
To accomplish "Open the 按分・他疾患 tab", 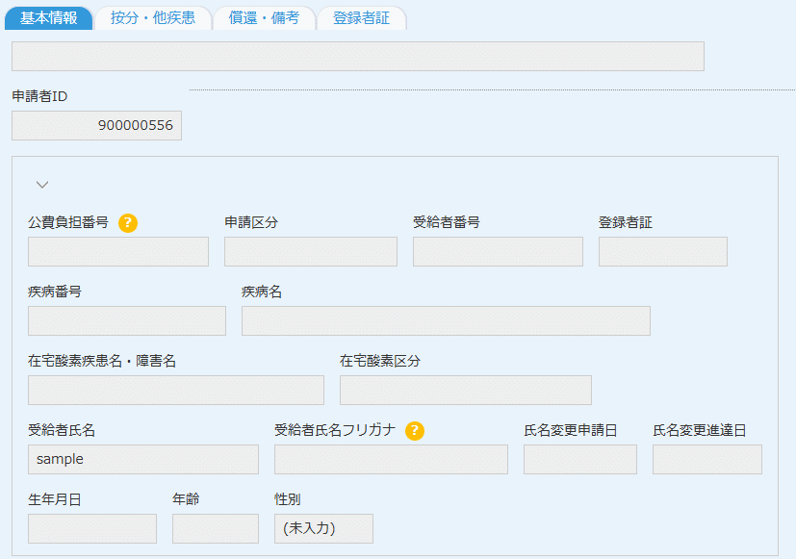I will click(x=153, y=18).
